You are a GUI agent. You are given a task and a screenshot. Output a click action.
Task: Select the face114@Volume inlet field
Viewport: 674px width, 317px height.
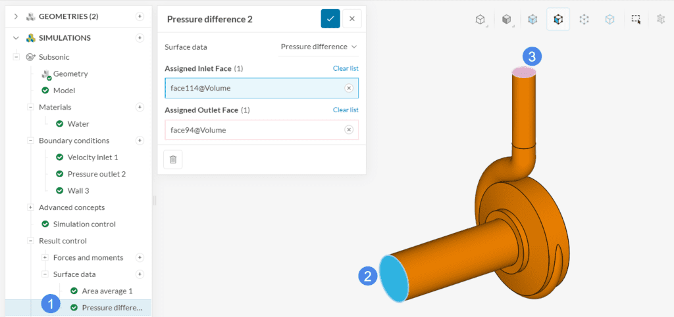tap(261, 88)
